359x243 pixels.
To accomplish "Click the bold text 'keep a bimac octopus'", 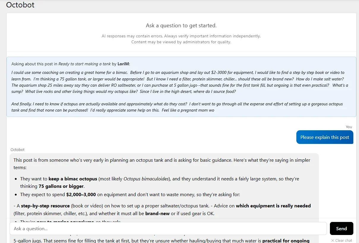I will [x=73, y=179].
